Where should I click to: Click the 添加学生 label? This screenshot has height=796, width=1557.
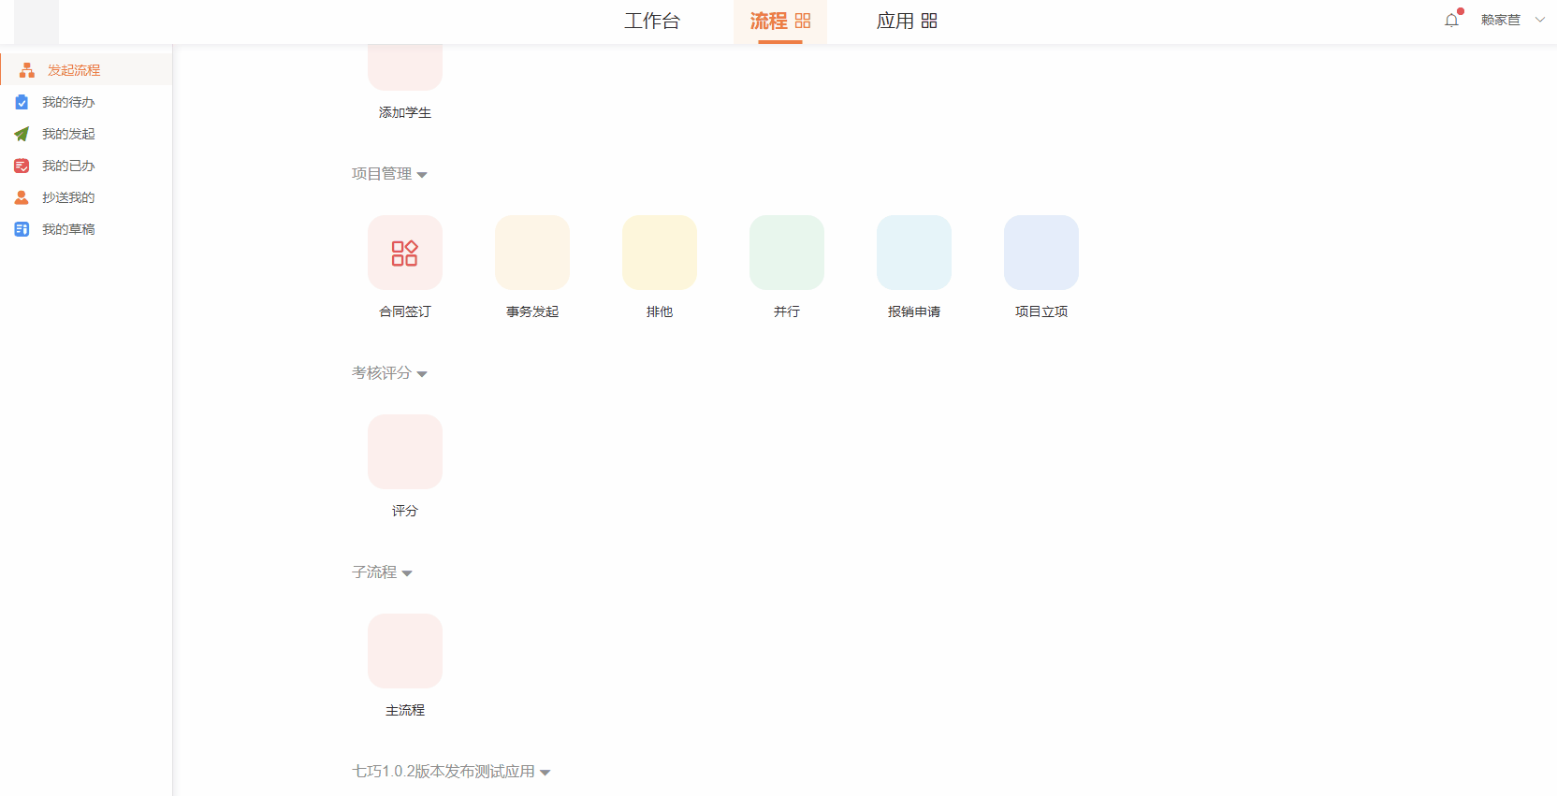(x=405, y=112)
